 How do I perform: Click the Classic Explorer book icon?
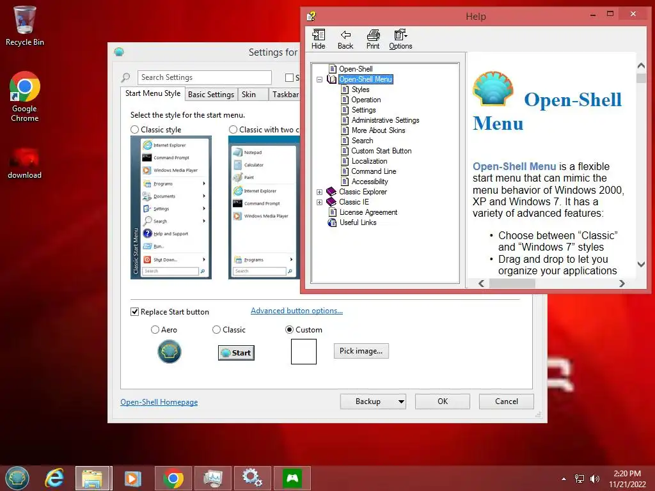pos(331,192)
